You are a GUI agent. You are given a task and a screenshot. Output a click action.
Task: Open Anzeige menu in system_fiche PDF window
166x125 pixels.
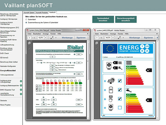pyautogui.click(x=45, y=34)
